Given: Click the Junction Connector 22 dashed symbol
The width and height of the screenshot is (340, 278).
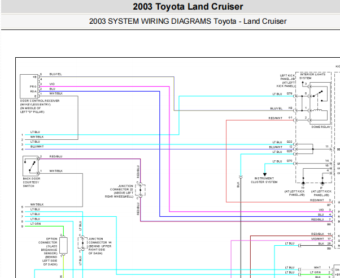Looking at the screenshot, I should coord(140,190).
